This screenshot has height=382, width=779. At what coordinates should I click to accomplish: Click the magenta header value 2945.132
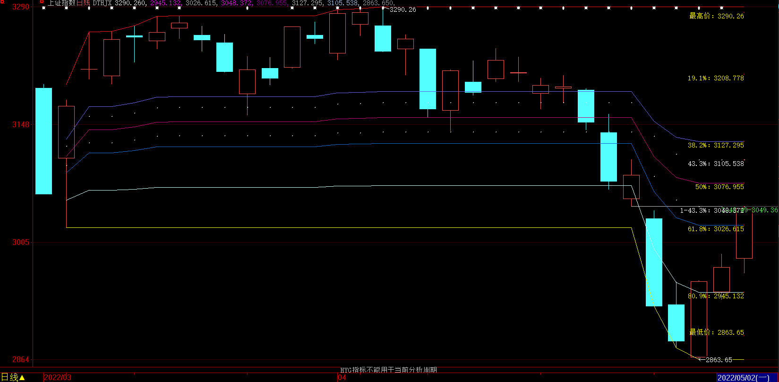point(166,3)
